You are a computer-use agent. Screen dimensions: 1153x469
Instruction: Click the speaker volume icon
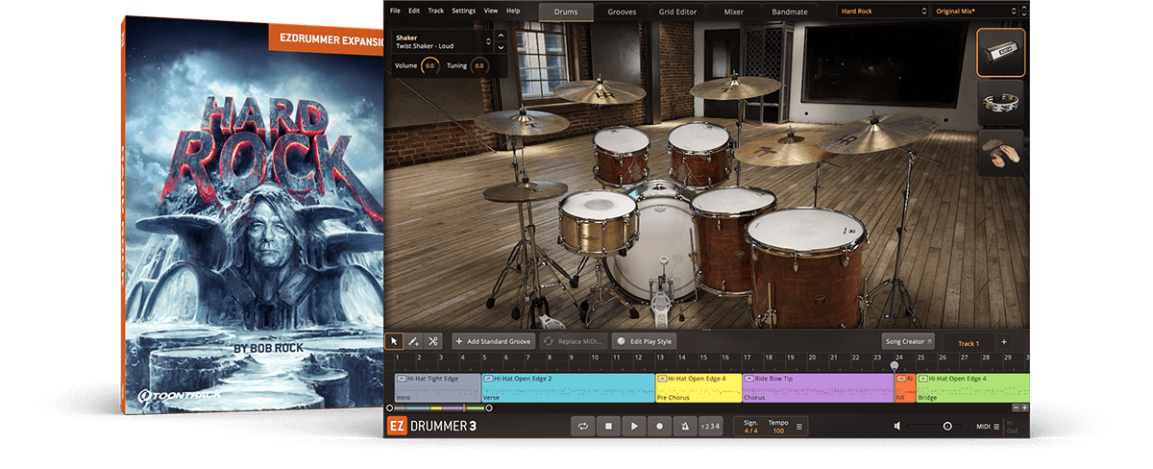[897, 426]
